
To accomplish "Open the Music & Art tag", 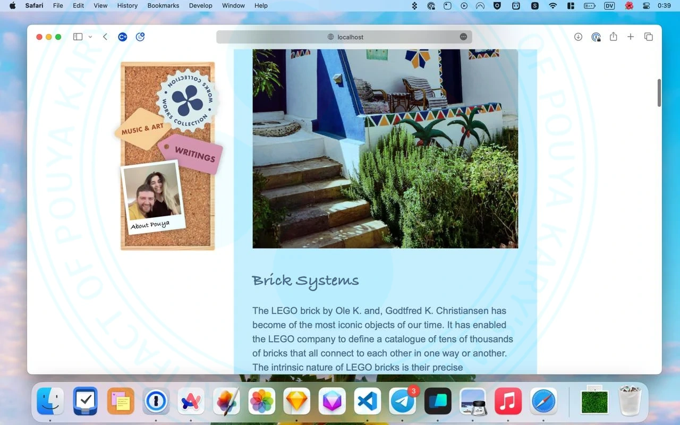I will 142,129.
